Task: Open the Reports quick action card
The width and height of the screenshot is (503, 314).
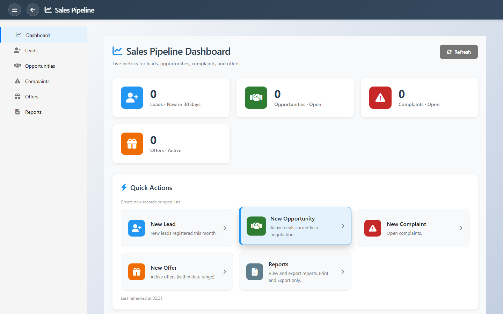Action: click(295, 272)
